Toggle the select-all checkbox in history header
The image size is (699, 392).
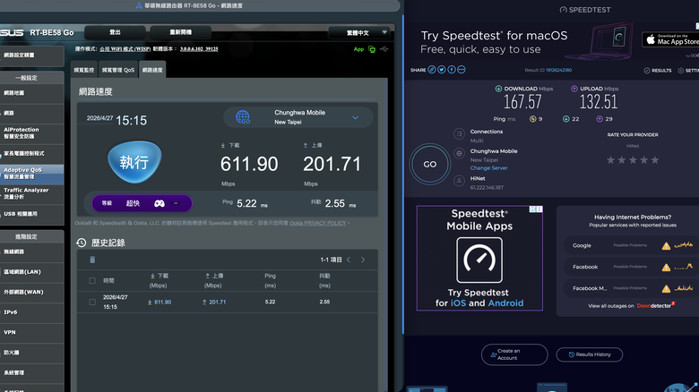point(92,281)
